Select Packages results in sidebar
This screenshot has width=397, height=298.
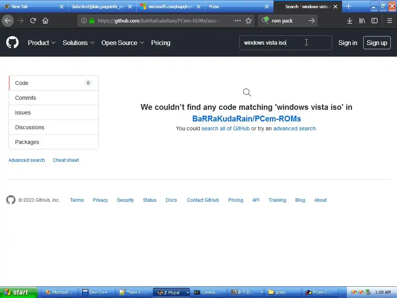tap(54, 142)
